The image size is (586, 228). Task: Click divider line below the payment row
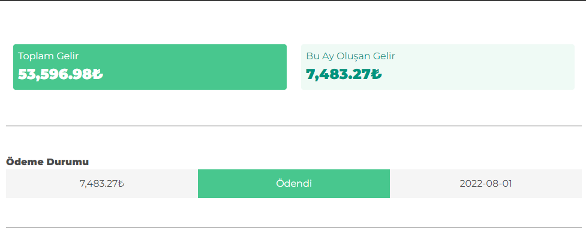click(x=294, y=227)
